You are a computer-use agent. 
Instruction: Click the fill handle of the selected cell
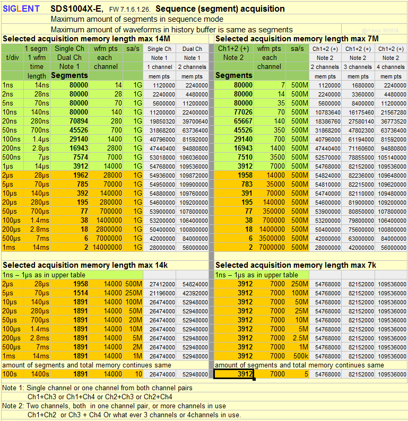(254, 379)
